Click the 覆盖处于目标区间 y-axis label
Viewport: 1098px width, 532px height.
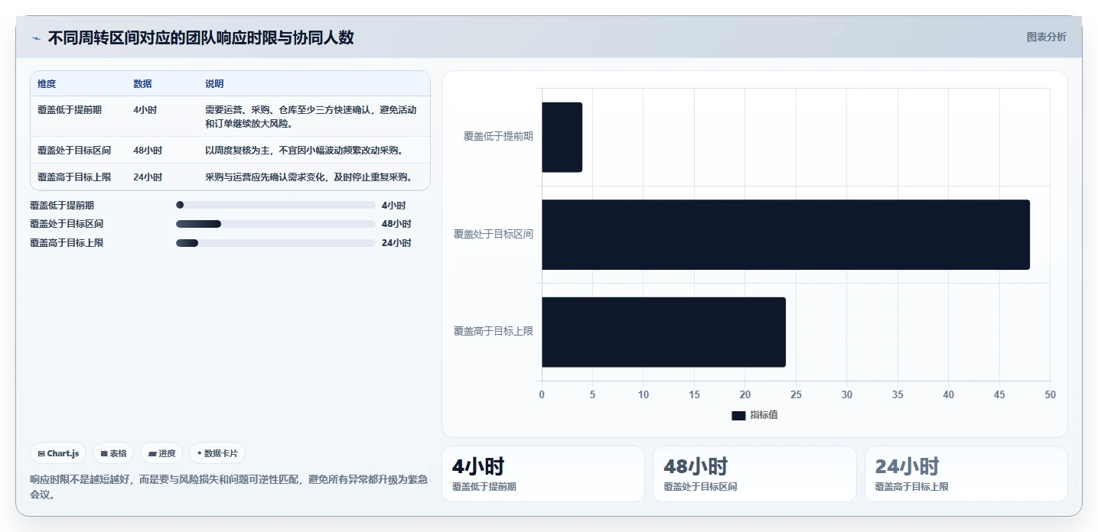(494, 234)
